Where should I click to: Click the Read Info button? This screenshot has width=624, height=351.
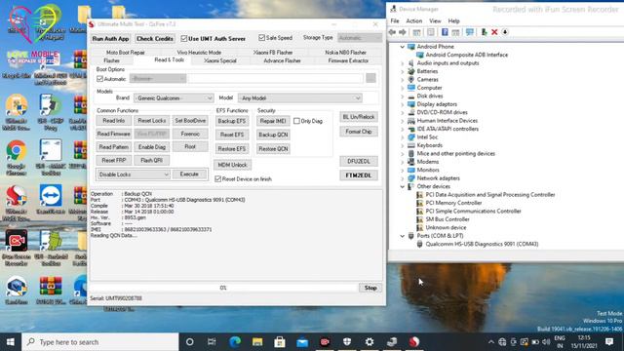[114, 121]
